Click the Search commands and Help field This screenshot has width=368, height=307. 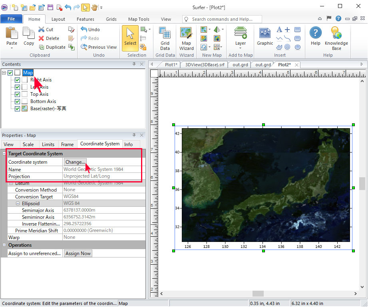(x=222, y=19)
